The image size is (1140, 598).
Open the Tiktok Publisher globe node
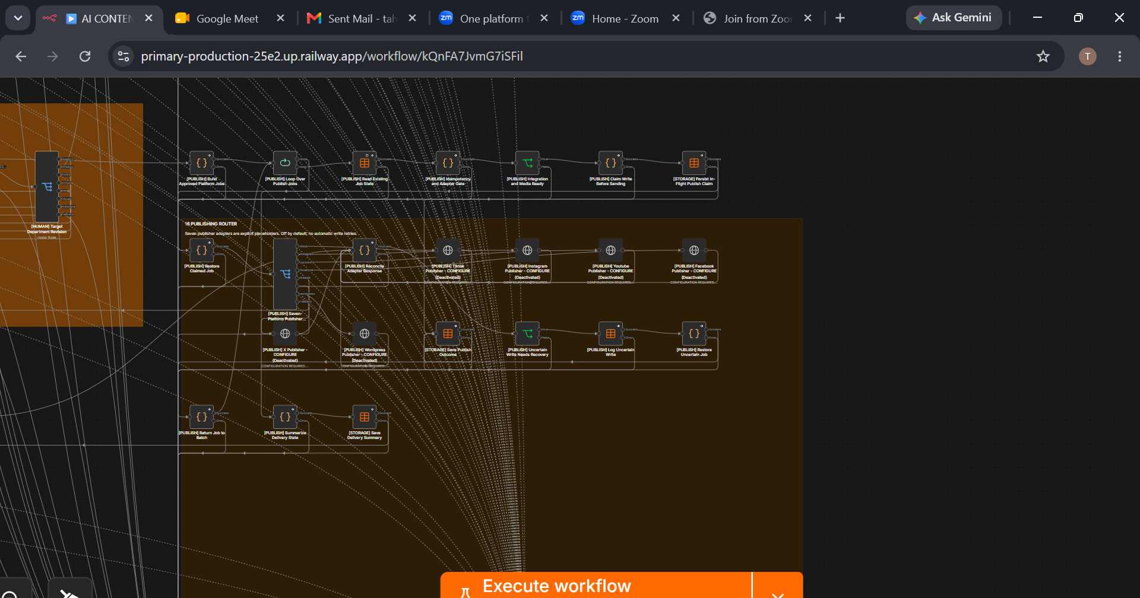(448, 250)
